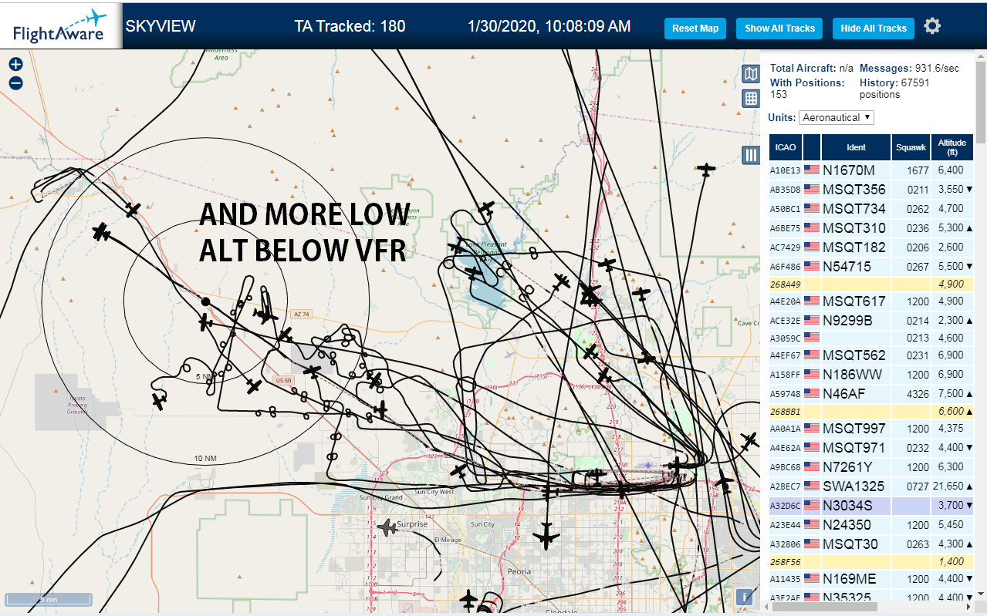
Task: Sort table by ICAO column
Action: tap(786, 147)
